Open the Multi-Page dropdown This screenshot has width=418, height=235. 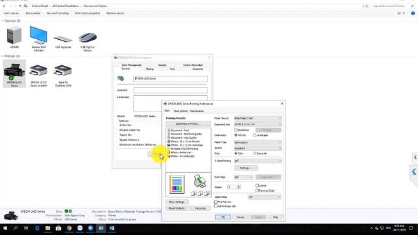pyautogui.click(x=244, y=177)
